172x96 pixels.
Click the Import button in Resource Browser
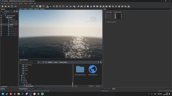91,86
